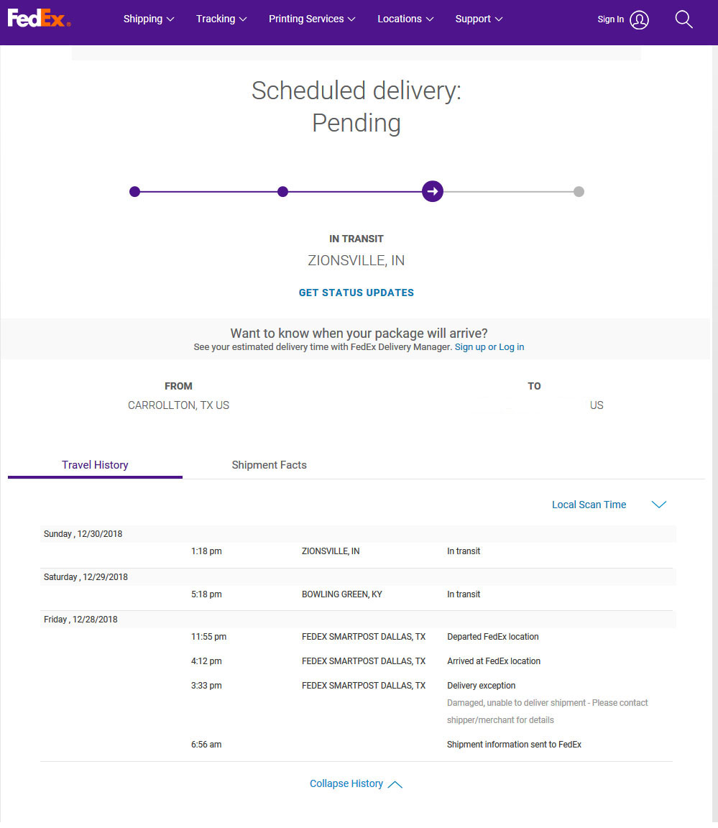Click the in-transit arrow progress marker
718x828 pixels.
click(x=432, y=192)
